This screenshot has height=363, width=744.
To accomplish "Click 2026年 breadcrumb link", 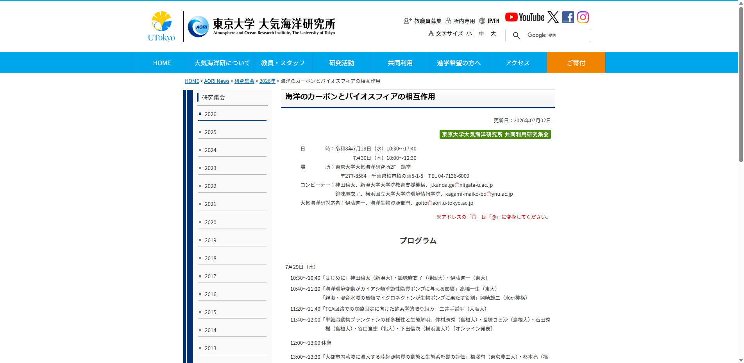I will (267, 81).
